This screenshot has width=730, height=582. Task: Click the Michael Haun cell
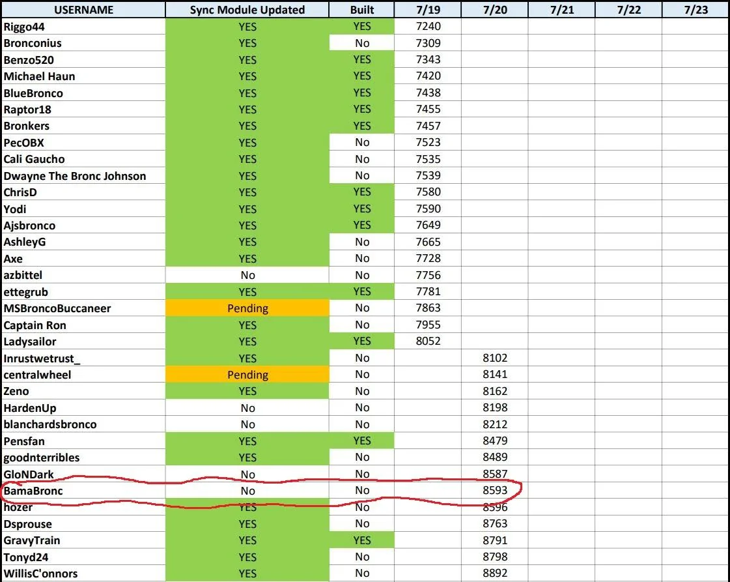click(x=83, y=76)
